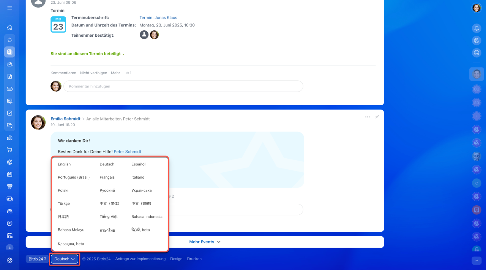This screenshot has width=486, height=270.
Task: Choose Bahasa Melayu language
Action: [x=71, y=230]
